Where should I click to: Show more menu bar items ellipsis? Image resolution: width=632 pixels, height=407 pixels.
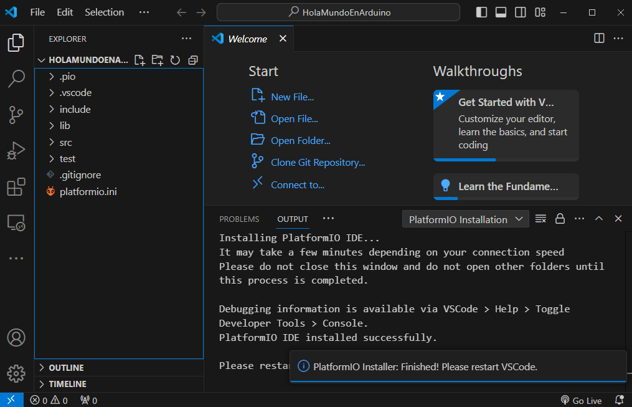click(144, 12)
